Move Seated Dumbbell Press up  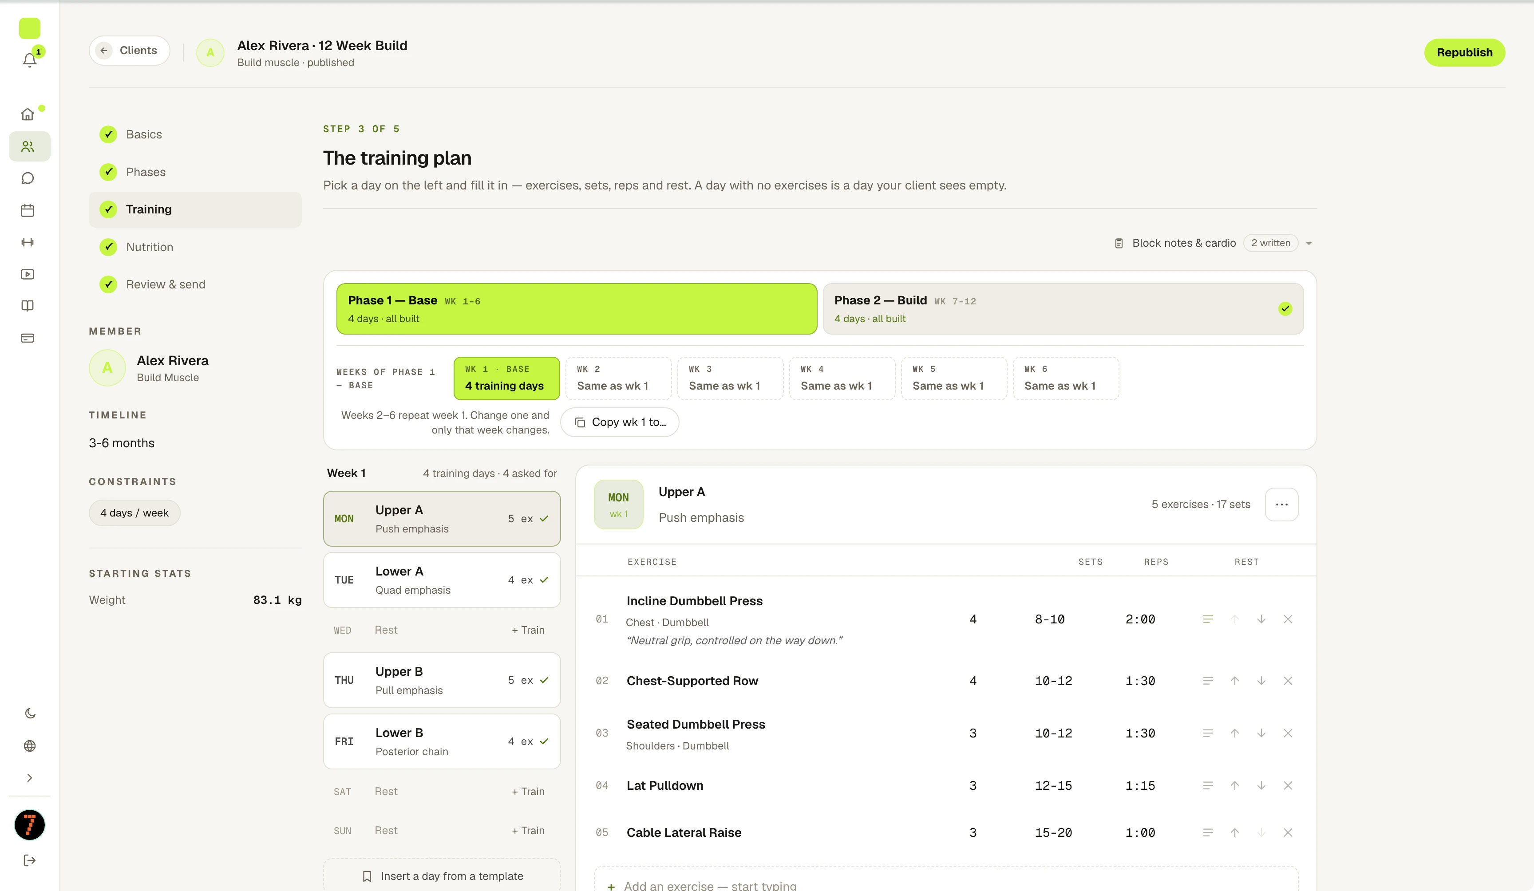click(x=1234, y=733)
